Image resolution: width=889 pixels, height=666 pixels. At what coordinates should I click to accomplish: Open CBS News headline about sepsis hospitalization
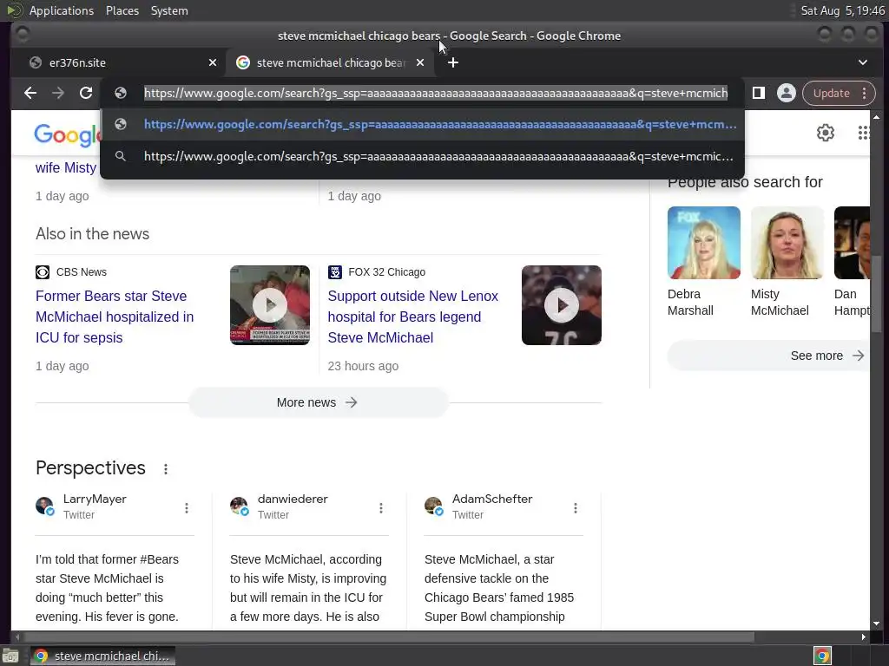coord(115,317)
